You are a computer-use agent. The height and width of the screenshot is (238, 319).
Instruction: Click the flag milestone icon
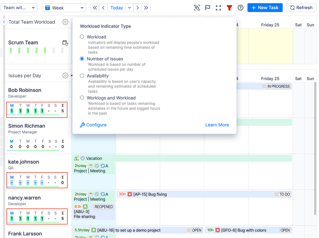(208, 8)
